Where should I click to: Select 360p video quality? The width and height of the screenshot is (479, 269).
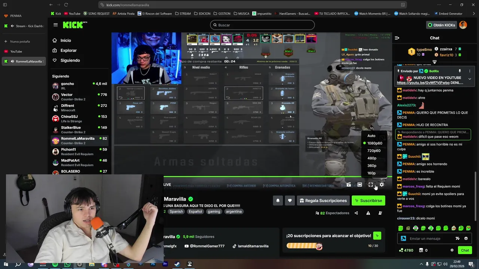(x=372, y=166)
